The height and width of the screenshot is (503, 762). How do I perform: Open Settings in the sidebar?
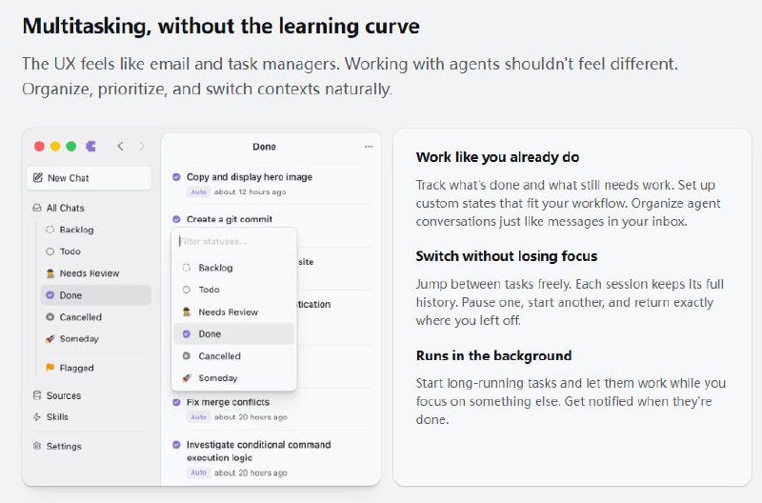[63, 446]
